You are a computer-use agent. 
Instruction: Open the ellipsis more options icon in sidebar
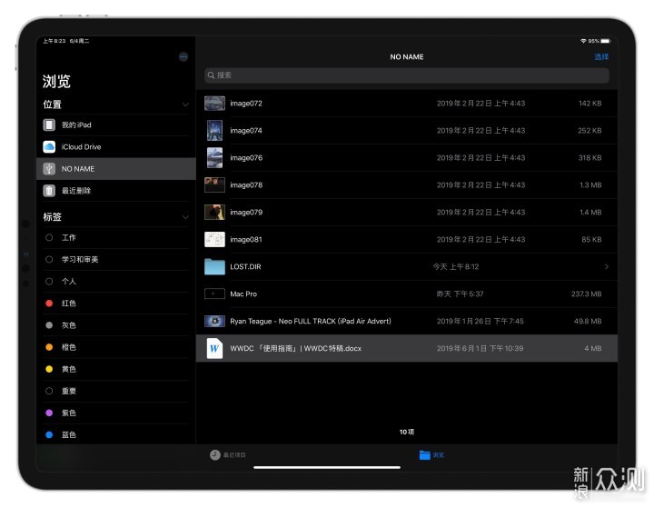[x=183, y=56]
